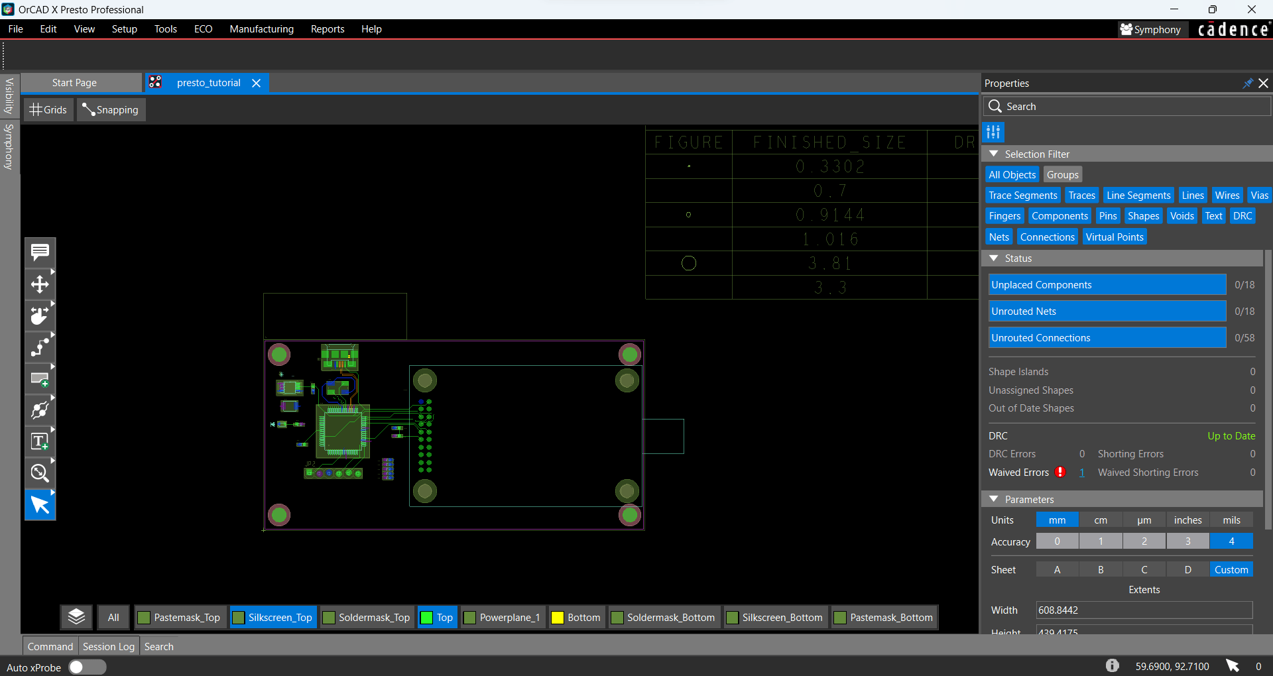The width and height of the screenshot is (1273, 676).
Task: Enable the Wires selection filter
Action: 1227,195
